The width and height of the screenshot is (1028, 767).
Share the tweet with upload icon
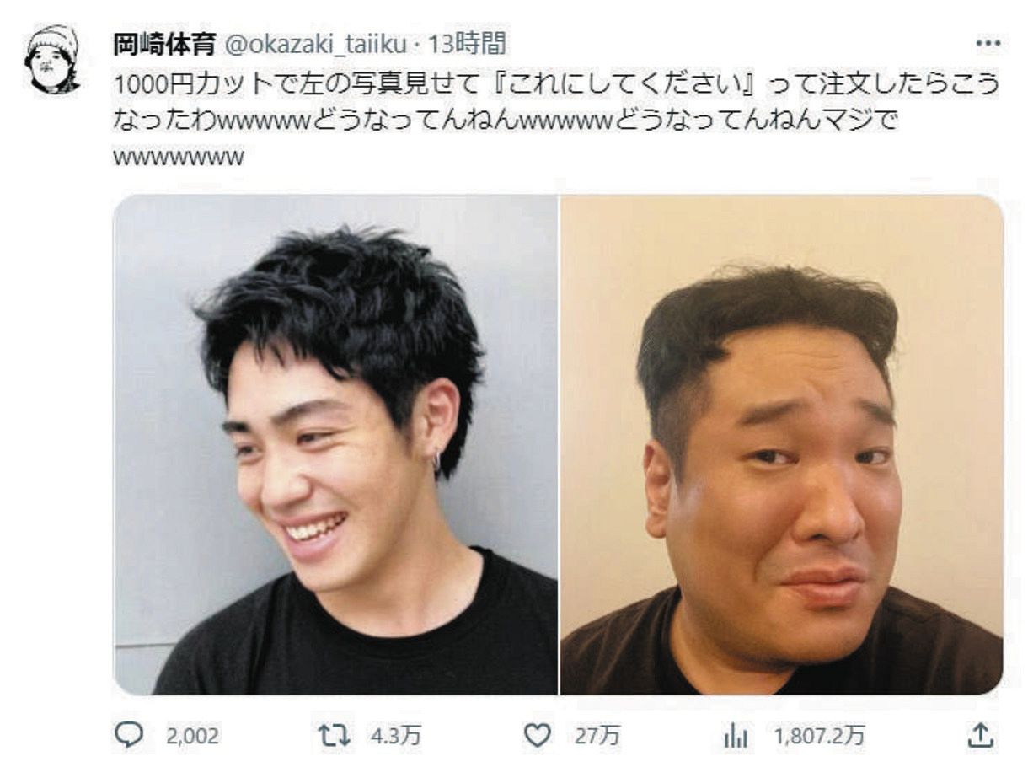click(x=979, y=737)
